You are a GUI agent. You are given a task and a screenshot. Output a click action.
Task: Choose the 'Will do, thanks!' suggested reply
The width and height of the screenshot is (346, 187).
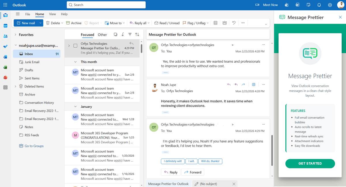[x=210, y=161]
